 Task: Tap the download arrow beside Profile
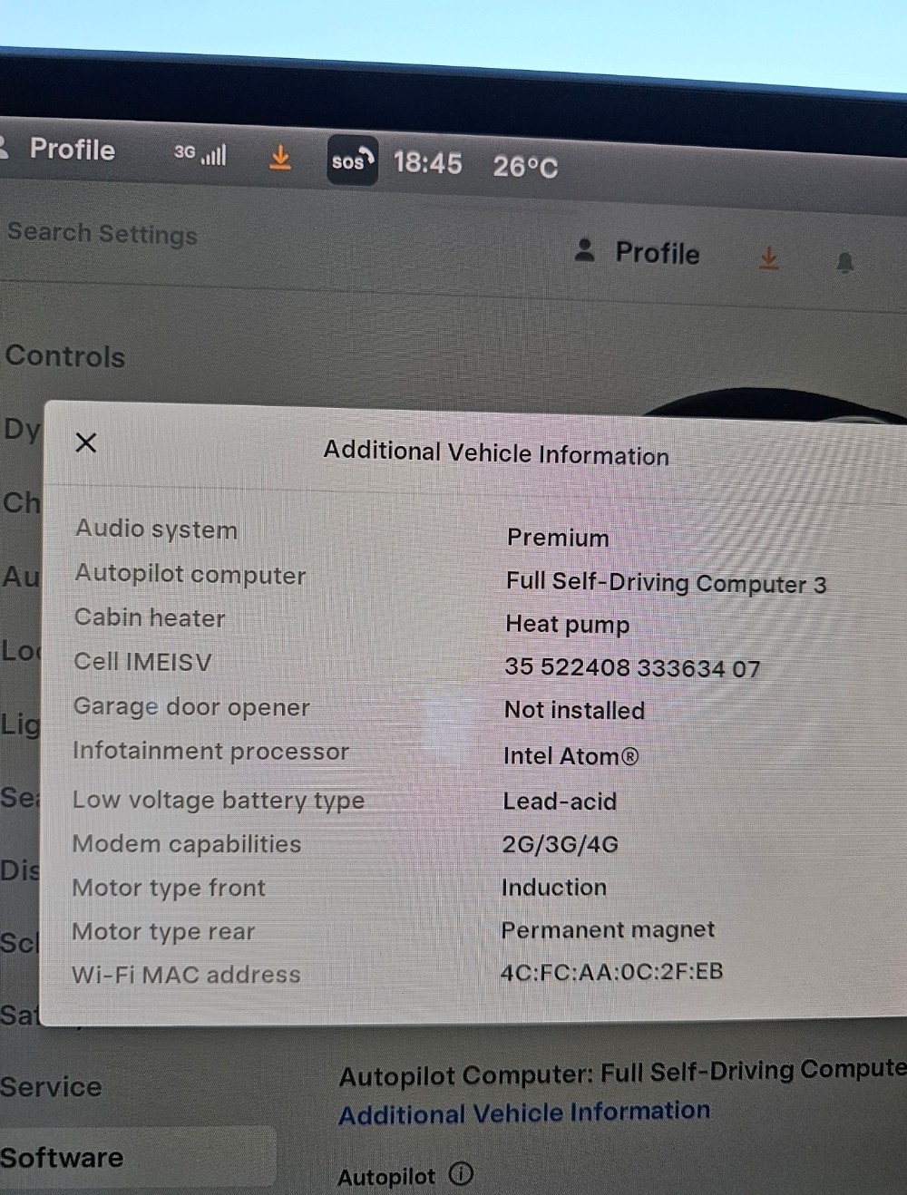pyautogui.click(x=769, y=258)
